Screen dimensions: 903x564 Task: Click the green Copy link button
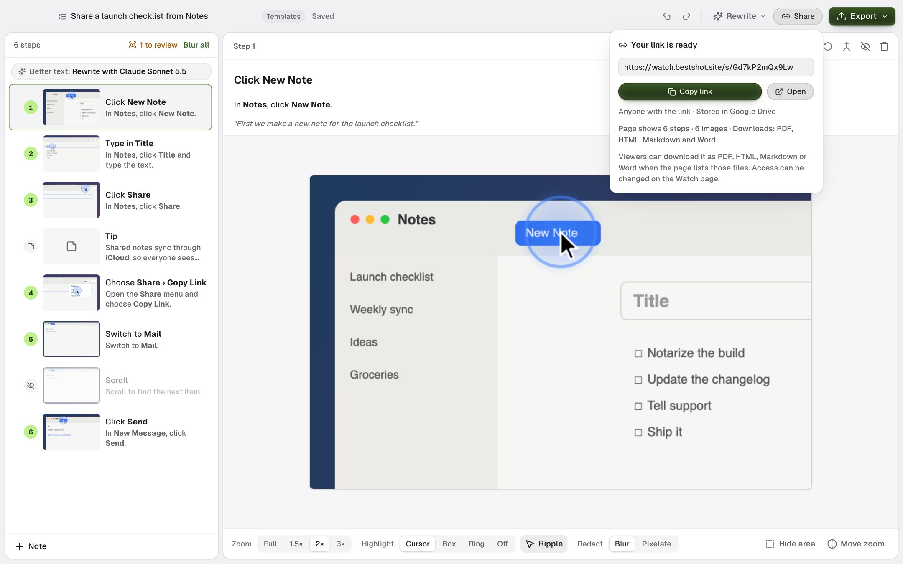tap(690, 91)
